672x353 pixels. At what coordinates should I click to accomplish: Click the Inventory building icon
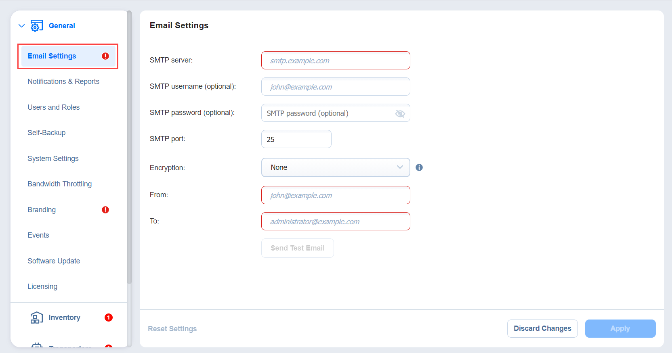36,317
